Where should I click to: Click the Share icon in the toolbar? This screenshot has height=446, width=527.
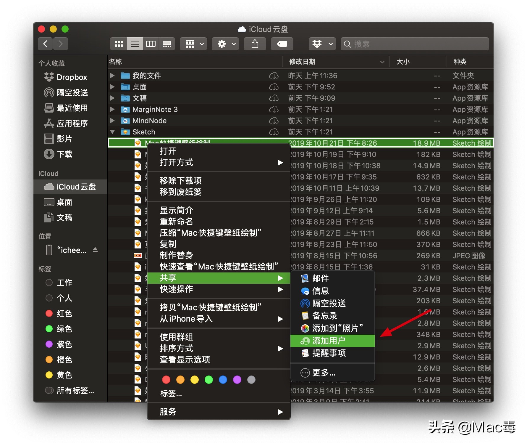point(255,44)
